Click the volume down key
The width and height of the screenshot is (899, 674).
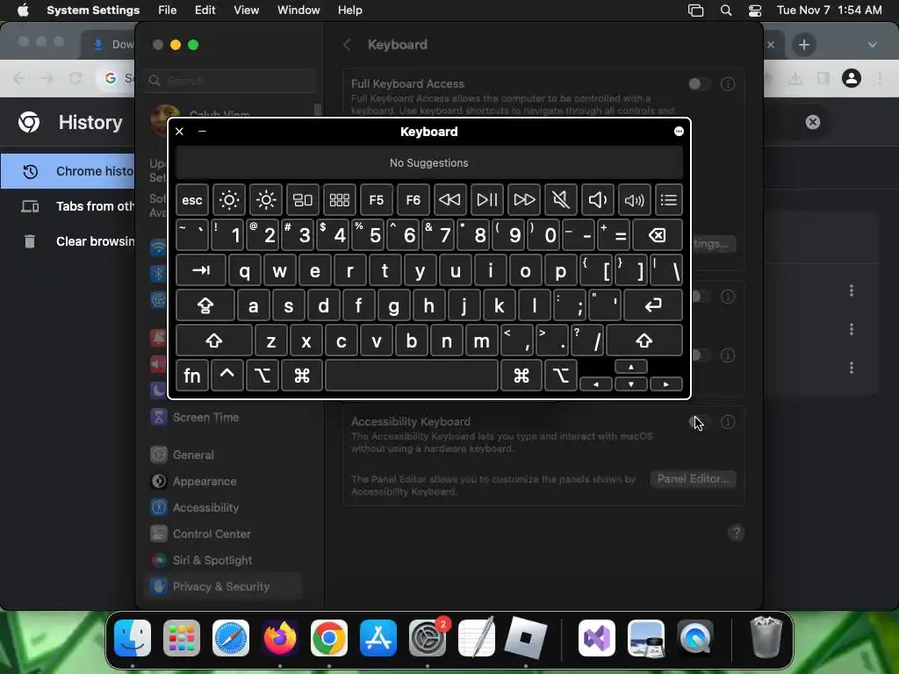click(597, 200)
